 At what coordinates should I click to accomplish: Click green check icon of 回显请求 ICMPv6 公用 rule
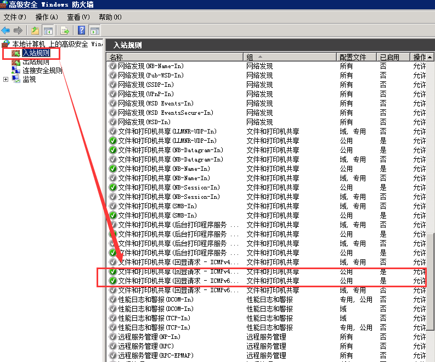click(x=113, y=281)
